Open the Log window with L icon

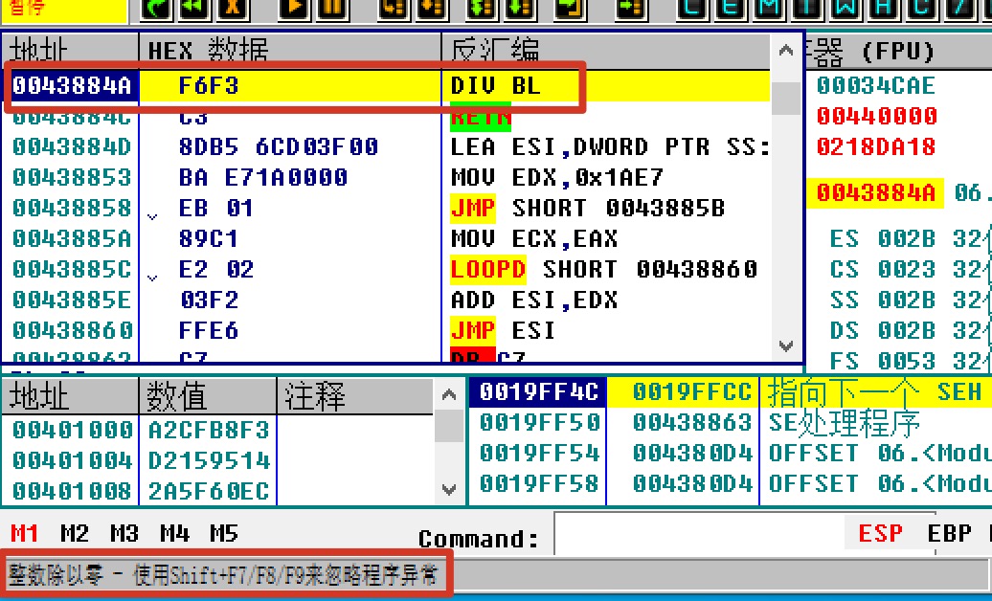692,9
